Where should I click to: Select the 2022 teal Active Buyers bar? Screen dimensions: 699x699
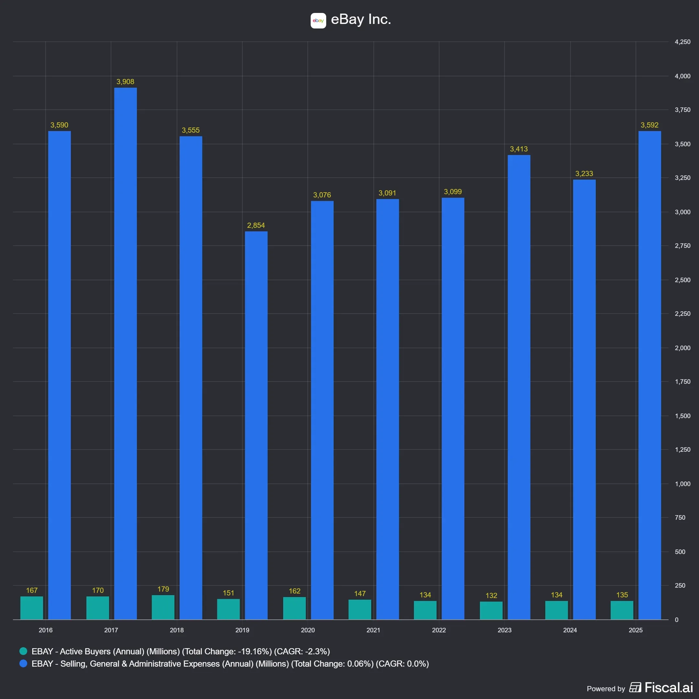(425, 610)
